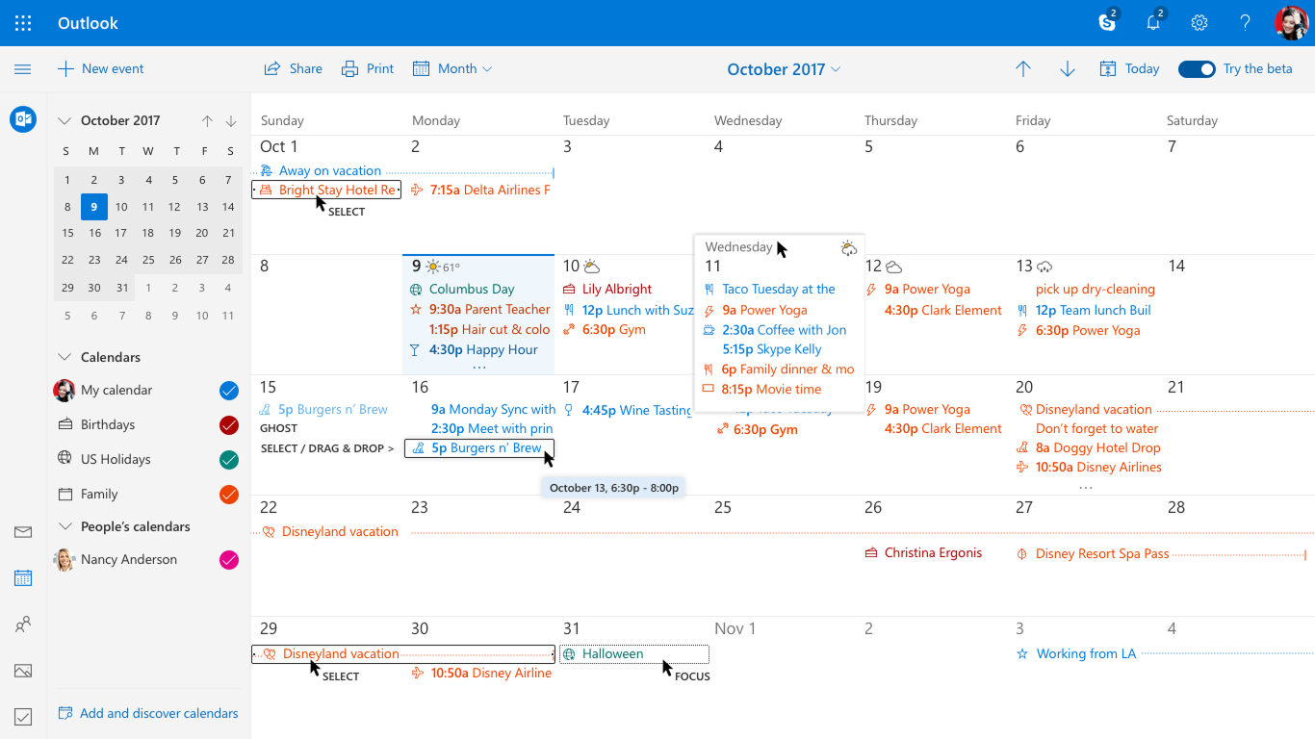This screenshot has height=739, width=1315.
Task: Open Halloween event on October 31
Action: tap(634, 653)
